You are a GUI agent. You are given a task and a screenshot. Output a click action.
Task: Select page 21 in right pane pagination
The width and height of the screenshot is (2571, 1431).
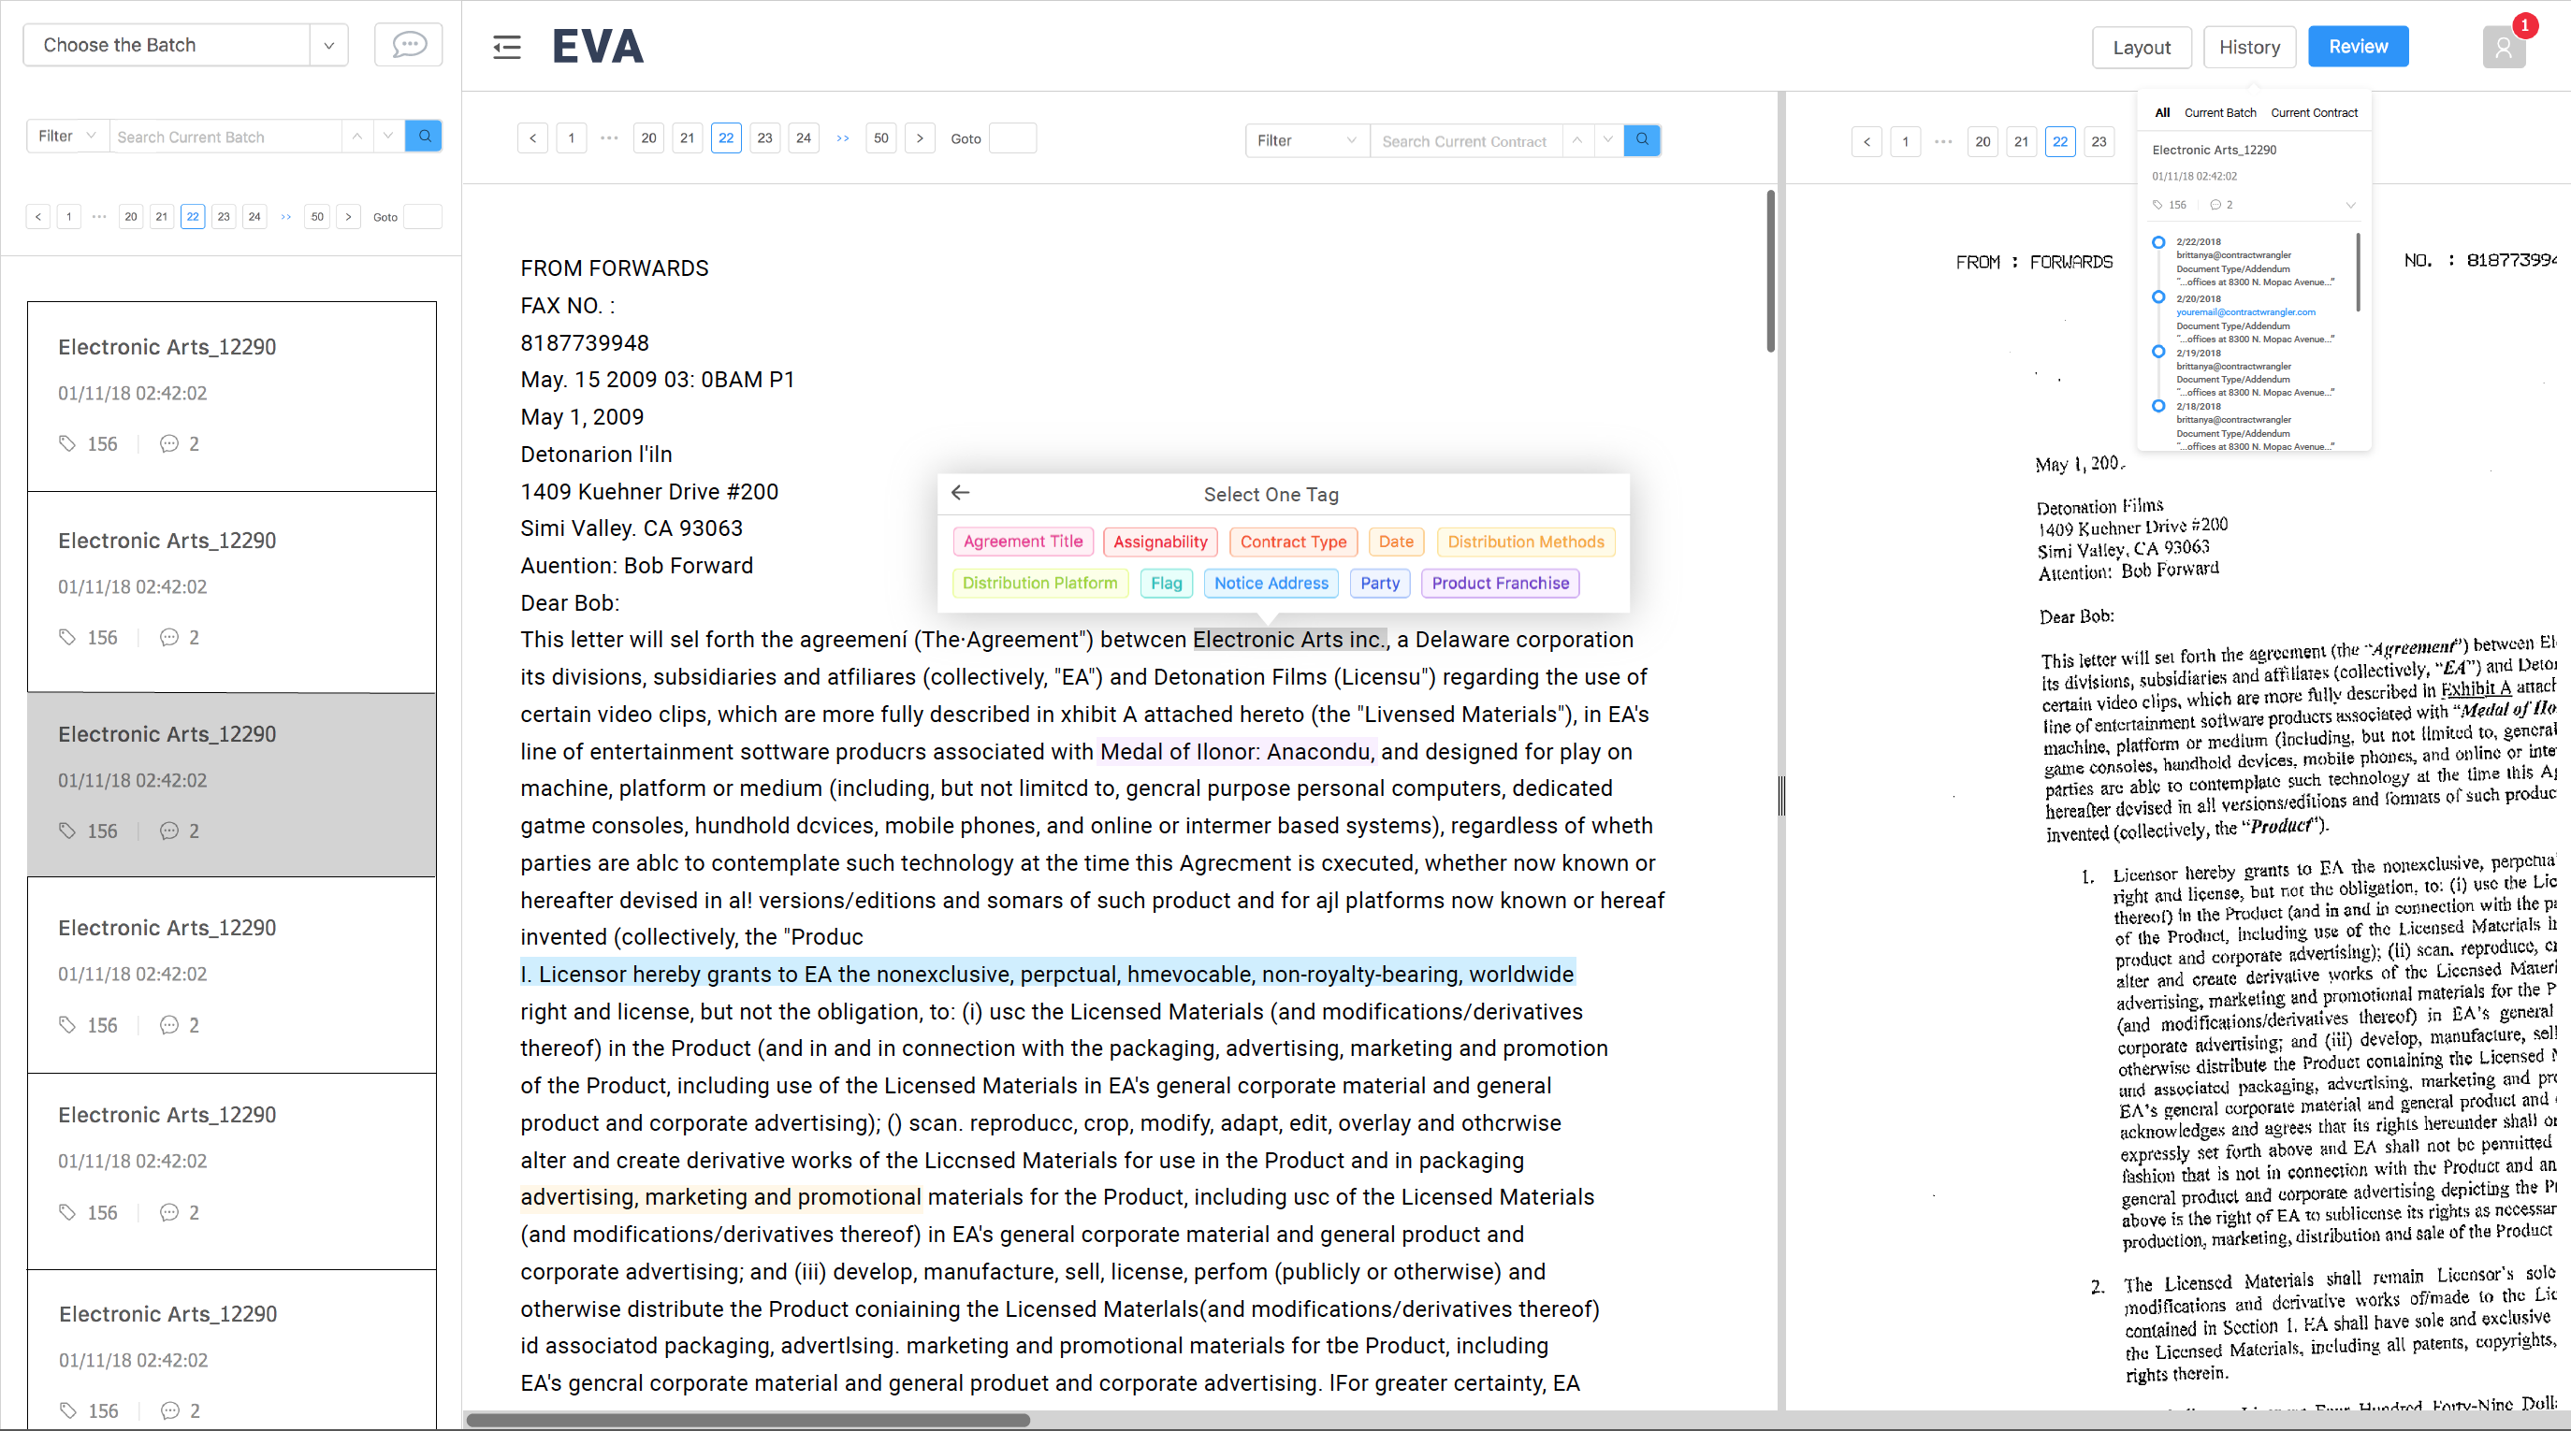pyautogui.click(x=2021, y=142)
